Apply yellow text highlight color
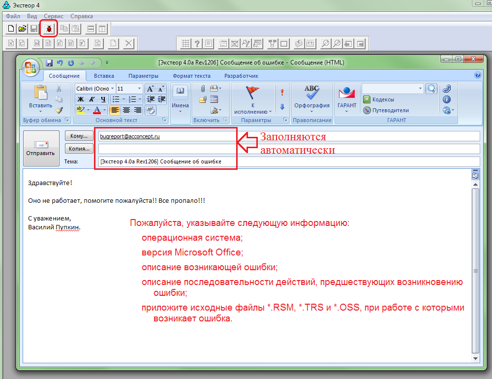Image resolution: width=492 pixels, height=379 pixels. pos(81,110)
